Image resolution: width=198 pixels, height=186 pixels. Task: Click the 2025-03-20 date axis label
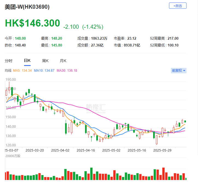(x=35, y=150)
